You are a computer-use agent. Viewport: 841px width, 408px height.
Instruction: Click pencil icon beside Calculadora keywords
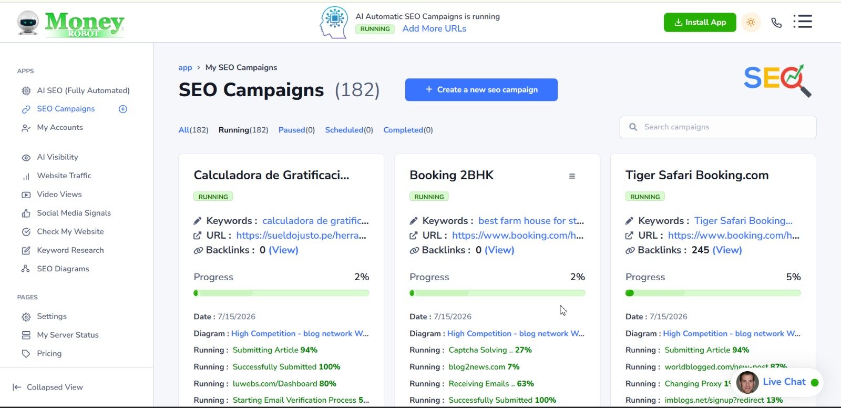[198, 221]
